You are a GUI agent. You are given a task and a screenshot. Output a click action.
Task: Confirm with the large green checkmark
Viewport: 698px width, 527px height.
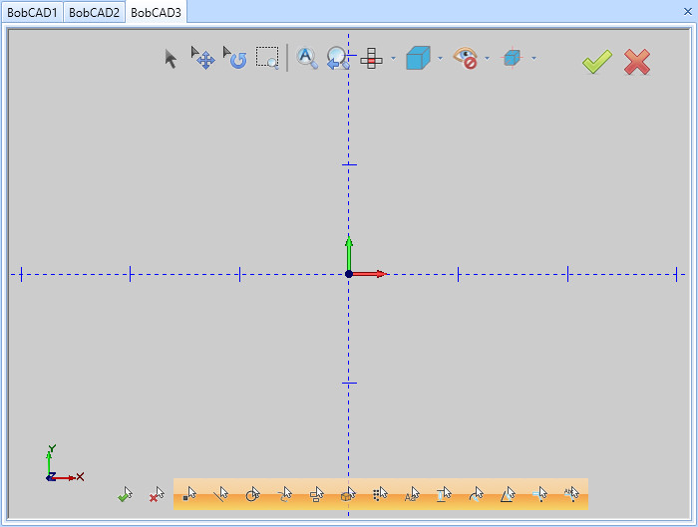coord(596,62)
